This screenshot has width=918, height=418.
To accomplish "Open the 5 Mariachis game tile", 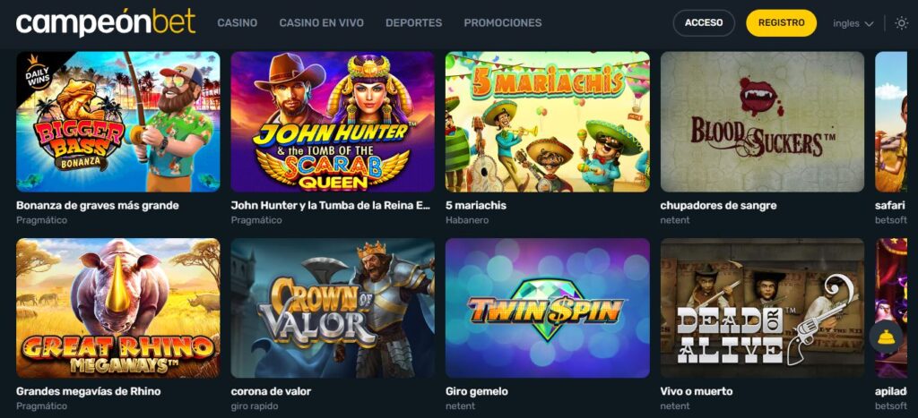I will click(x=548, y=122).
